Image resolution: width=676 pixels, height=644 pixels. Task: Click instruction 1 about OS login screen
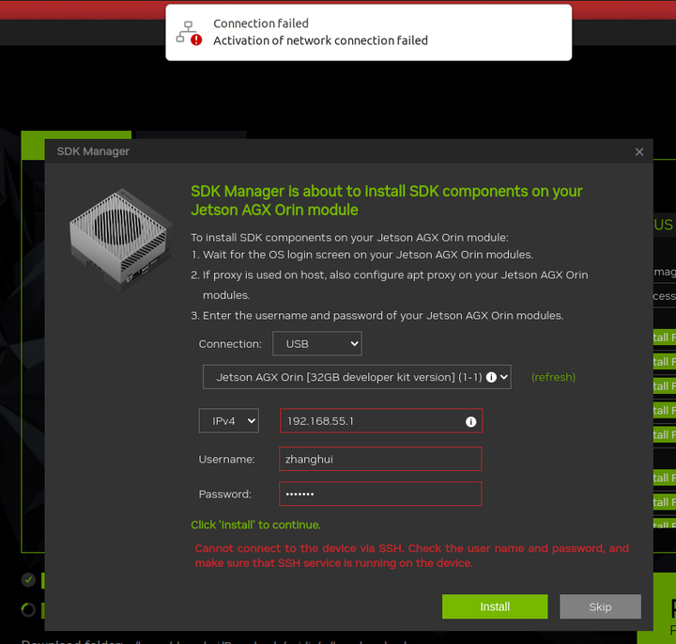click(x=361, y=255)
